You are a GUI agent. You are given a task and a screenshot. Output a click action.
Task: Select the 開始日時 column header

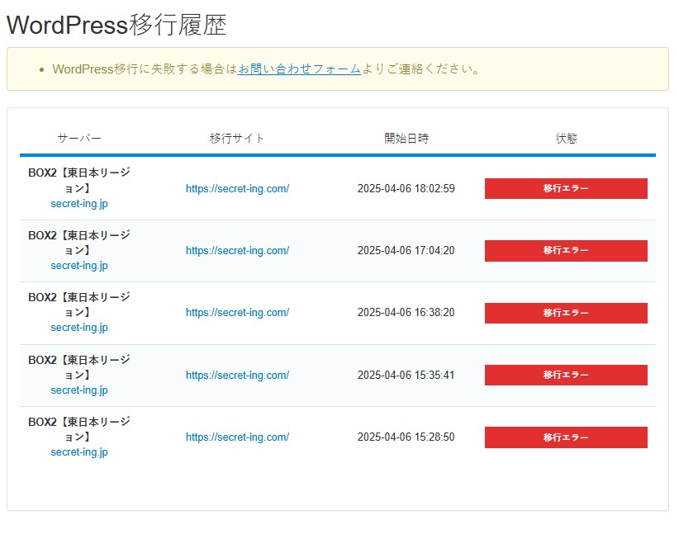pyautogui.click(x=406, y=139)
